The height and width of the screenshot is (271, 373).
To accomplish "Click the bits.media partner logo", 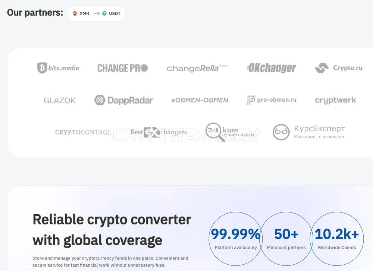I will [58, 68].
